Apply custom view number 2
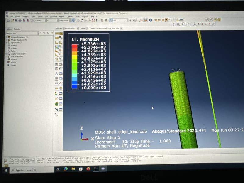Screen dimensions: 244x183 pyautogui.click(x=202, y=24)
